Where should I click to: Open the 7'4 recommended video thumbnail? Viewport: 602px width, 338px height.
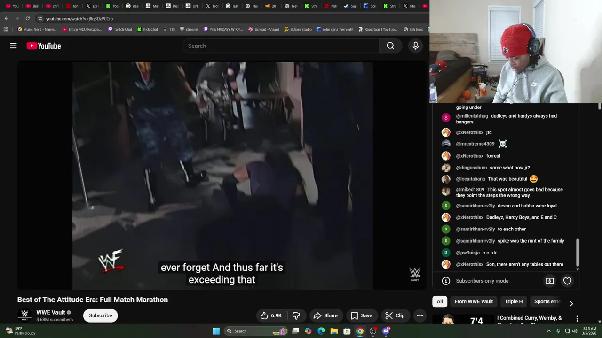463,319
